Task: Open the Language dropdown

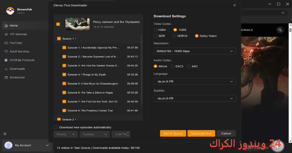Action: point(194,82)
